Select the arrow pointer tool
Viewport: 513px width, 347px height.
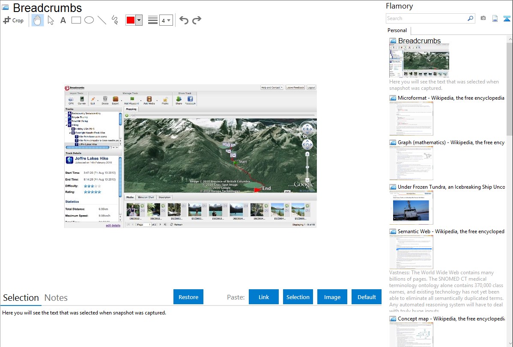pyautogui.click(x=51, y=20)
